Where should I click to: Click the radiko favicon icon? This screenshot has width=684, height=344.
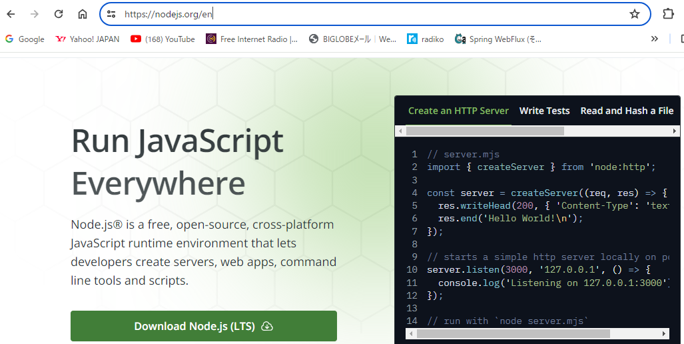click(412, 39)
